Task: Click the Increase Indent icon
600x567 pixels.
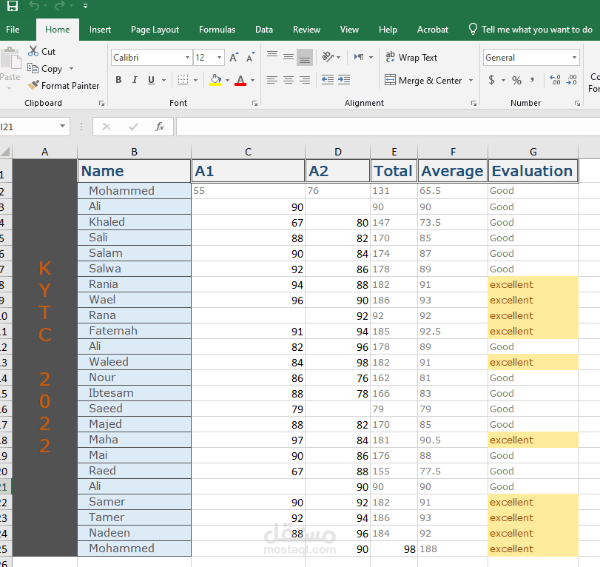Action: coord(344,80)
